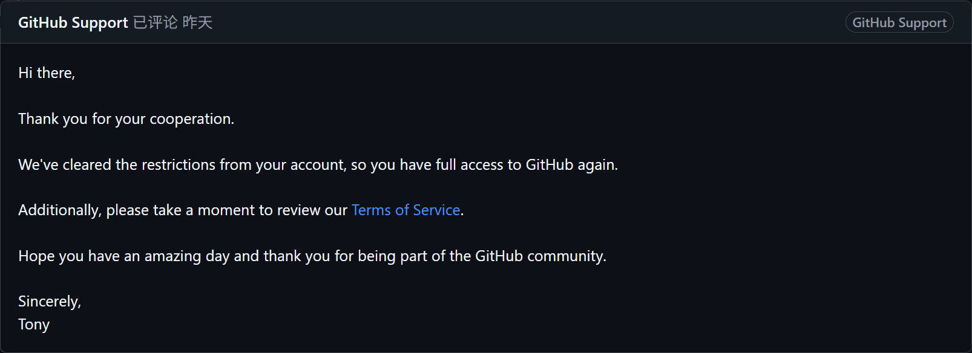Select the word 'account' in restrictions sentence
Screen dimensions: 972x353
317,165
